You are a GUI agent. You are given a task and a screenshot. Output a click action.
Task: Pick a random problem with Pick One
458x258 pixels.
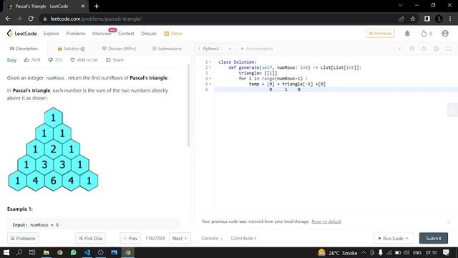point(91,239)
